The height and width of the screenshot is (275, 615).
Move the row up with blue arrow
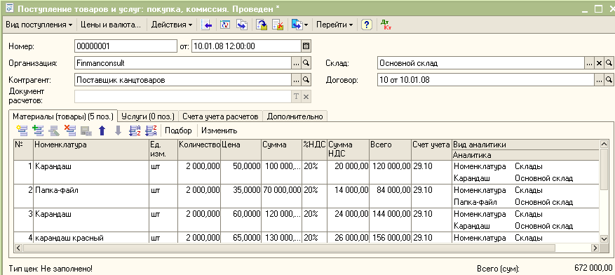(102, 130)
